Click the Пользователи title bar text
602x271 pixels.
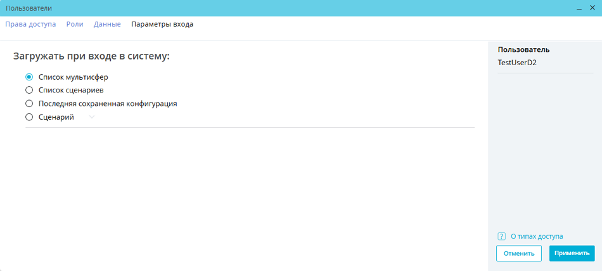point(29,8)
